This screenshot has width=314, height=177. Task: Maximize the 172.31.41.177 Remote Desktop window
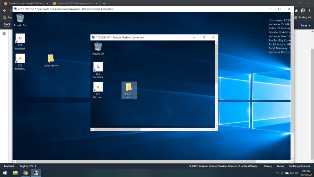(204, 37)
